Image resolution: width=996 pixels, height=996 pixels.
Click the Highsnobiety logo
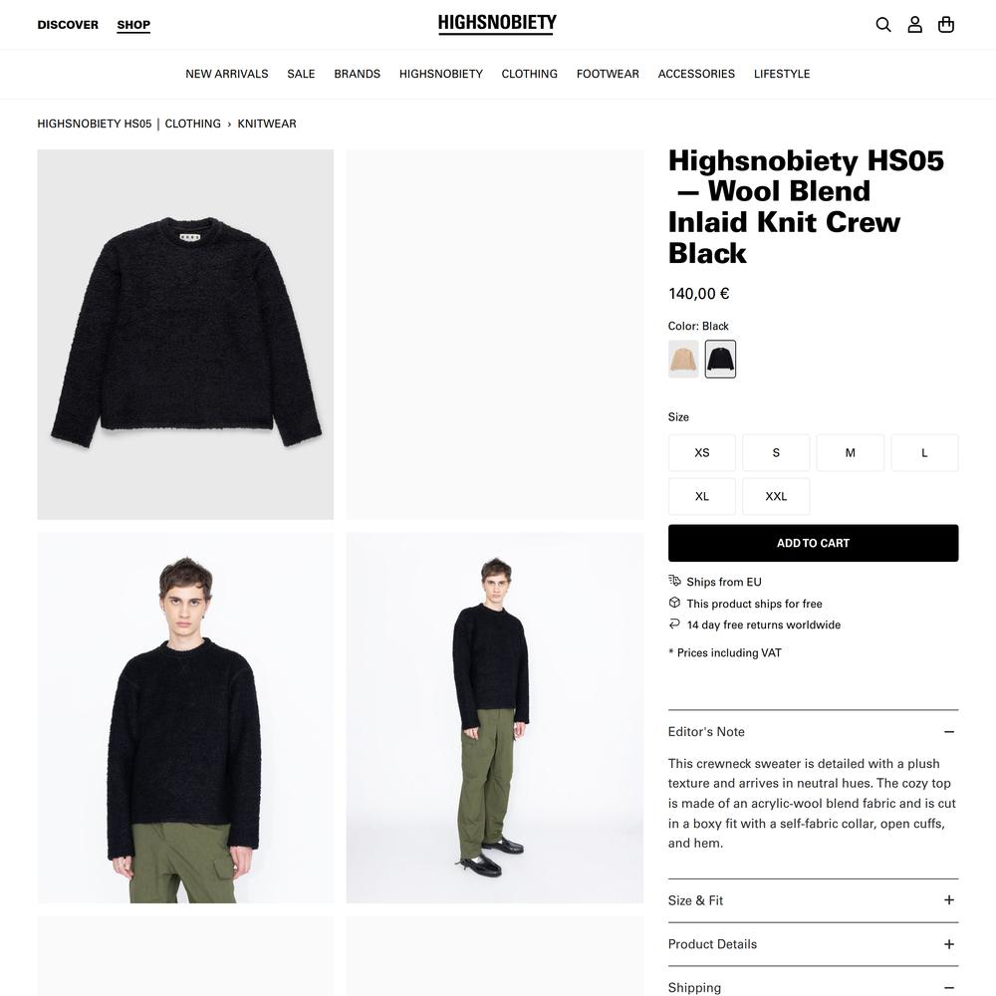(x=497, y=24)
